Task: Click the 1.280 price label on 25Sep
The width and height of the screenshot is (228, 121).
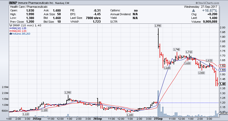Action: pyautogui.click(x=68, y=92)
